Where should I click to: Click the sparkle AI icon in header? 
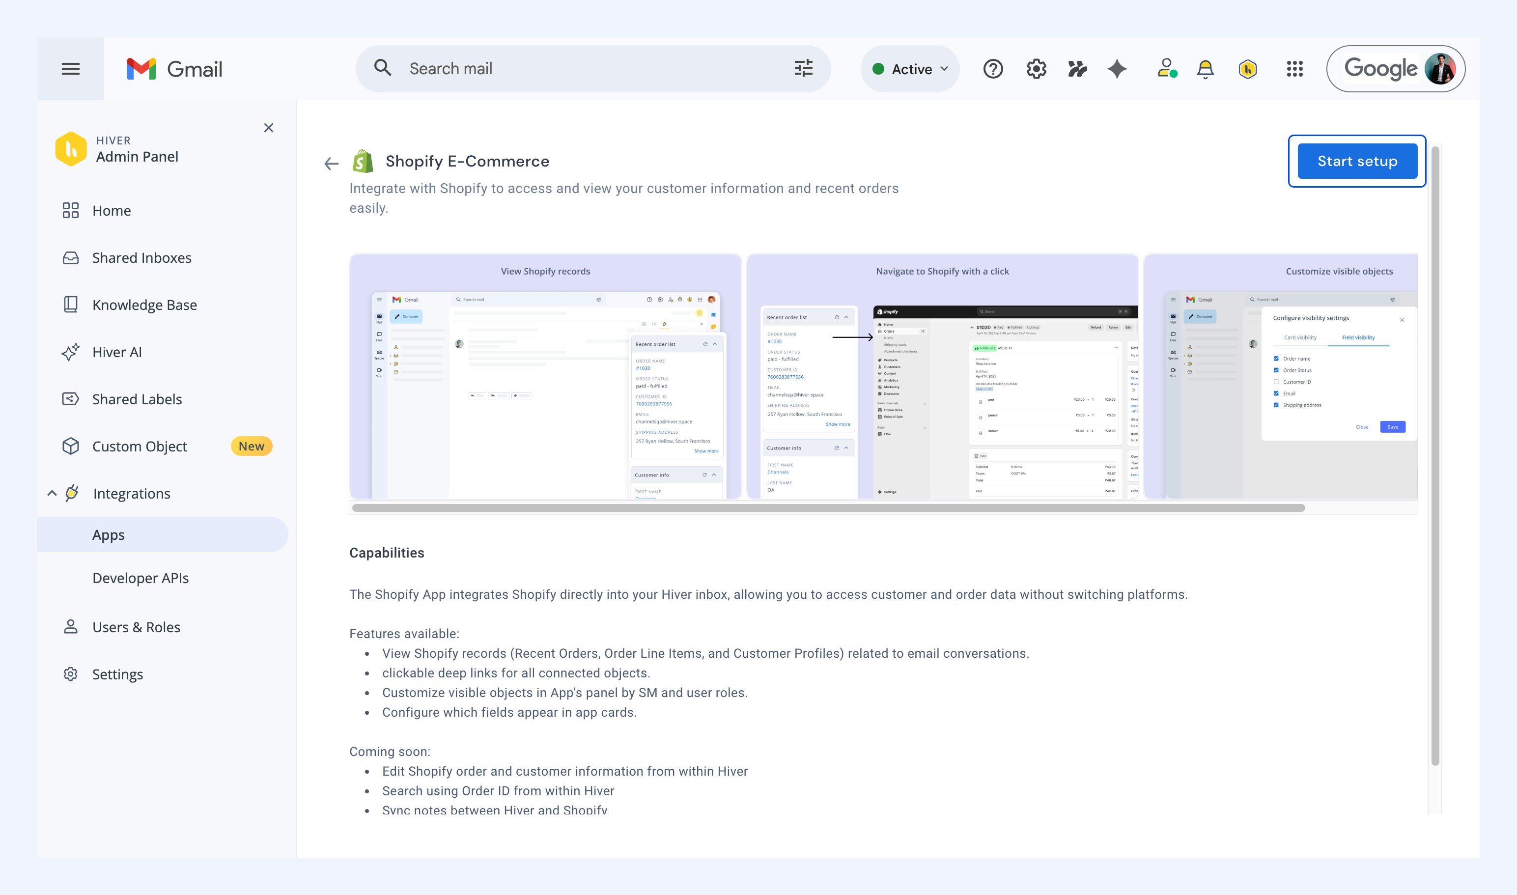click(1117, 69)
